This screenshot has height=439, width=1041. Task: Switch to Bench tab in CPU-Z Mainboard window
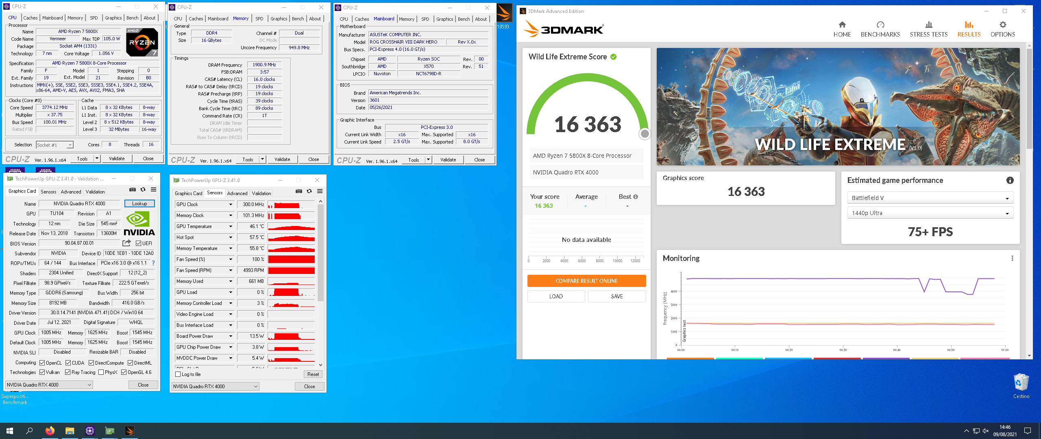[x=464, y=19]
